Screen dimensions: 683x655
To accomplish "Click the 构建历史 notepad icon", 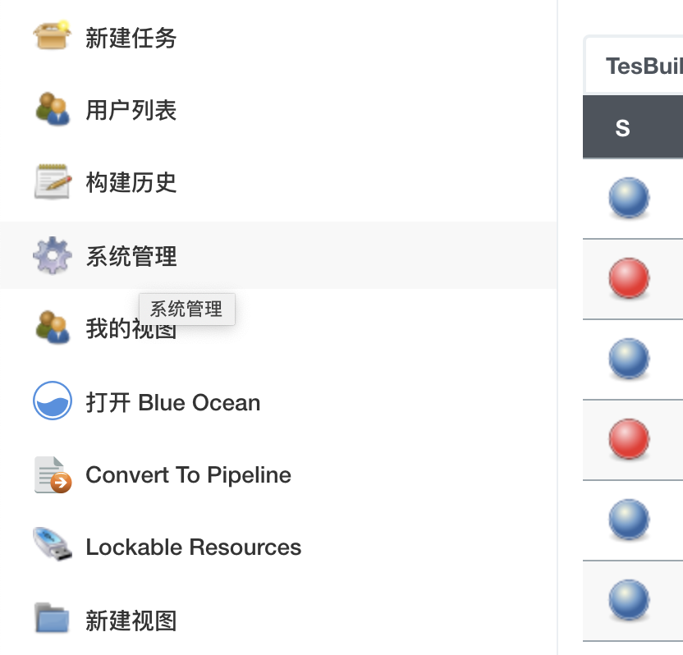I will coord(53,181).
